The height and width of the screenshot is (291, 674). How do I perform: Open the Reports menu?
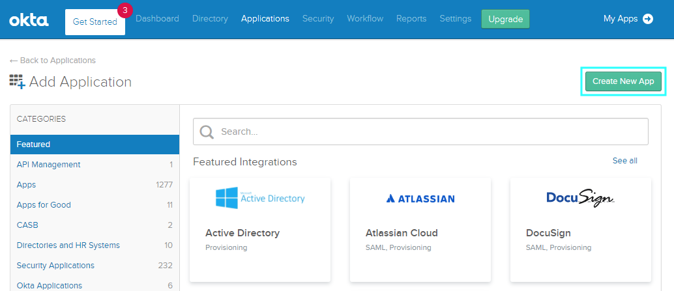[411, 19]
